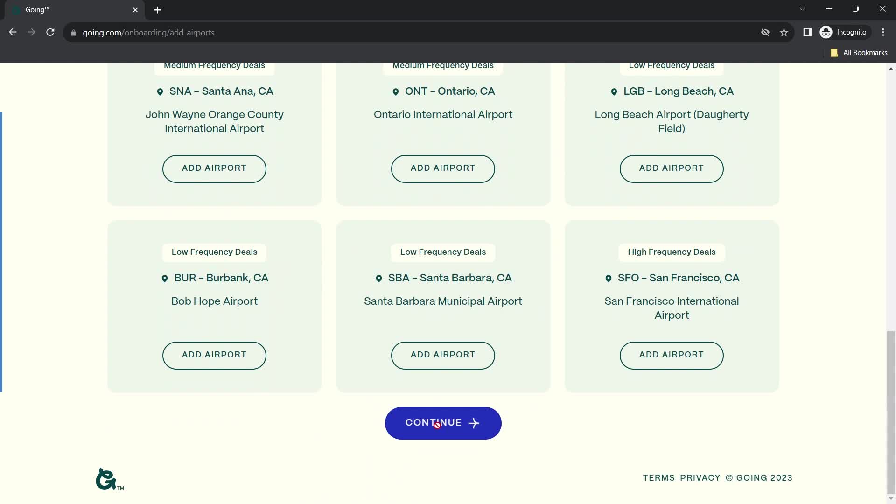Screen dimensions: 896x504
Task: Click CONTINUE to proceed onboarding
Action: 442,423
